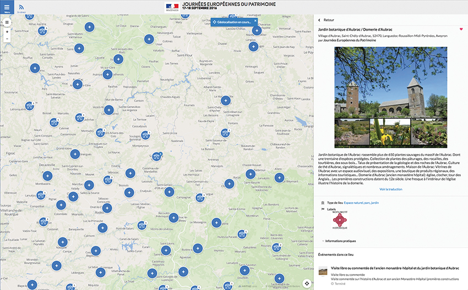Zoom in on the map
This screenshot has height=290, width=468.
[x=7, y=31]
